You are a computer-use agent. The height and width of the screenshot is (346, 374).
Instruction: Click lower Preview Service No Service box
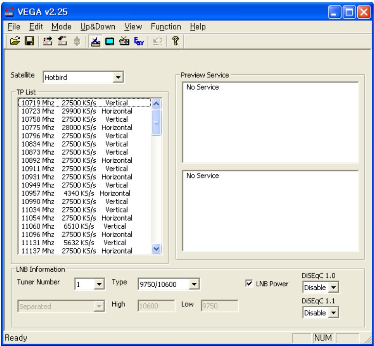coord(270,211)
